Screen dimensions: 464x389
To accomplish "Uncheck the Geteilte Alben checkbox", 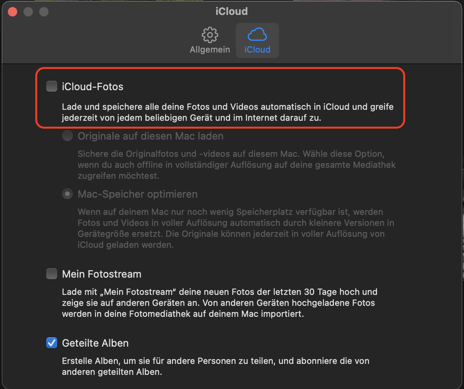I will click(52, 343).
